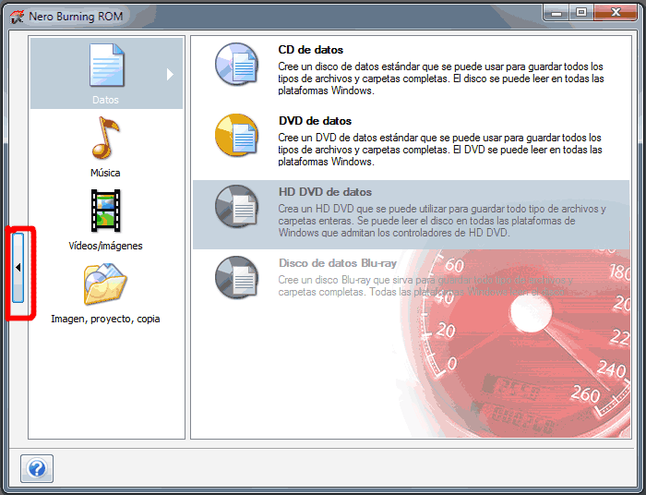Choose the Vídeos/imágenes filmstrip icon
Screen dimensions: 646x495
[x=106, y=211]
